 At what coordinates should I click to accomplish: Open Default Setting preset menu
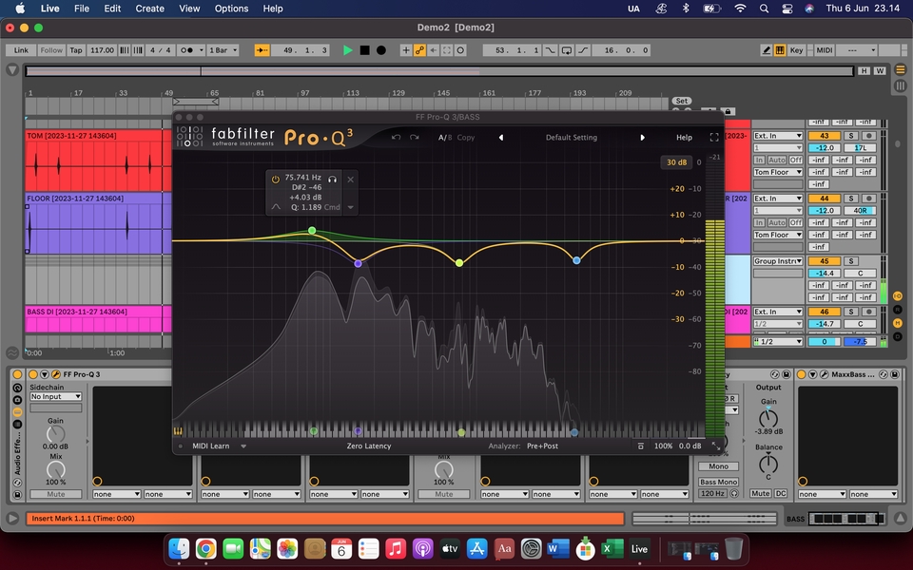pos(572,138)
